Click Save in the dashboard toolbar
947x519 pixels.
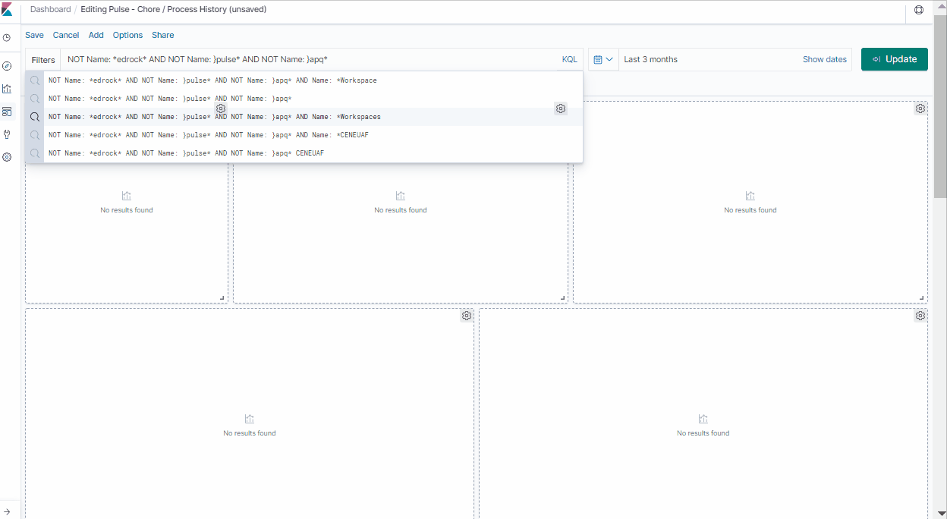34,35
